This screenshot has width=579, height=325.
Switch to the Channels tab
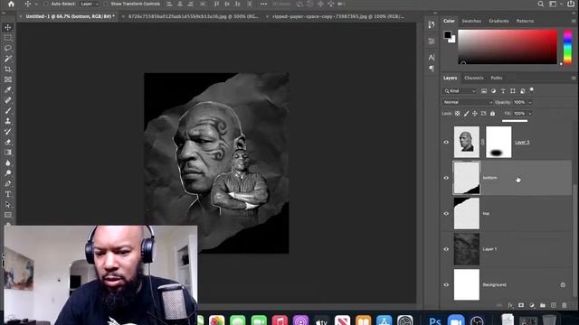pos(474,78)
